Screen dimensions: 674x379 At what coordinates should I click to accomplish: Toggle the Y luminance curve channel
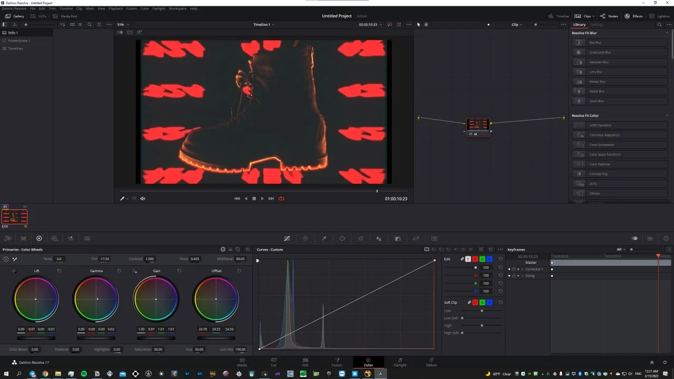468,259
